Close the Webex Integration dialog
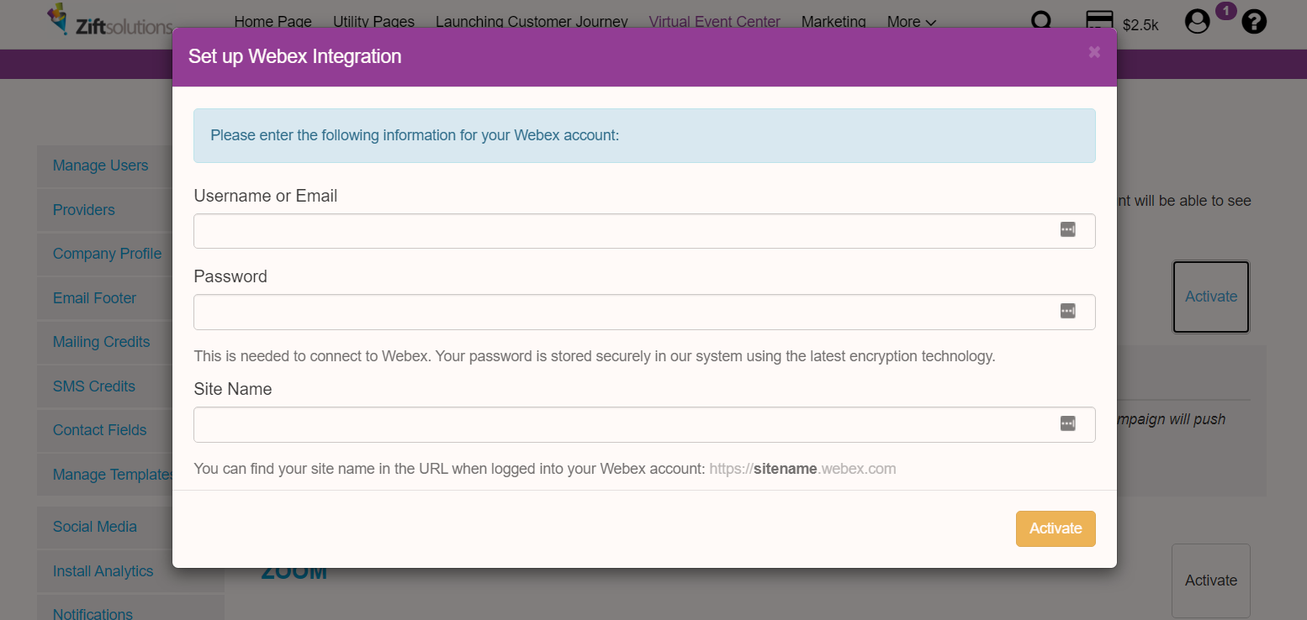The width and height of the screenshot is (1307, 620). 1094,52
